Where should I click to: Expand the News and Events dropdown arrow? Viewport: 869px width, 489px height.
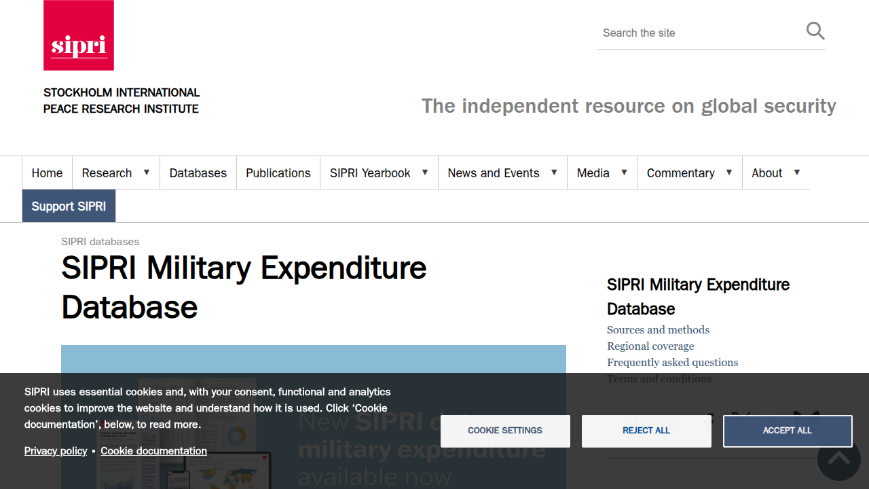tap(554, 173)
